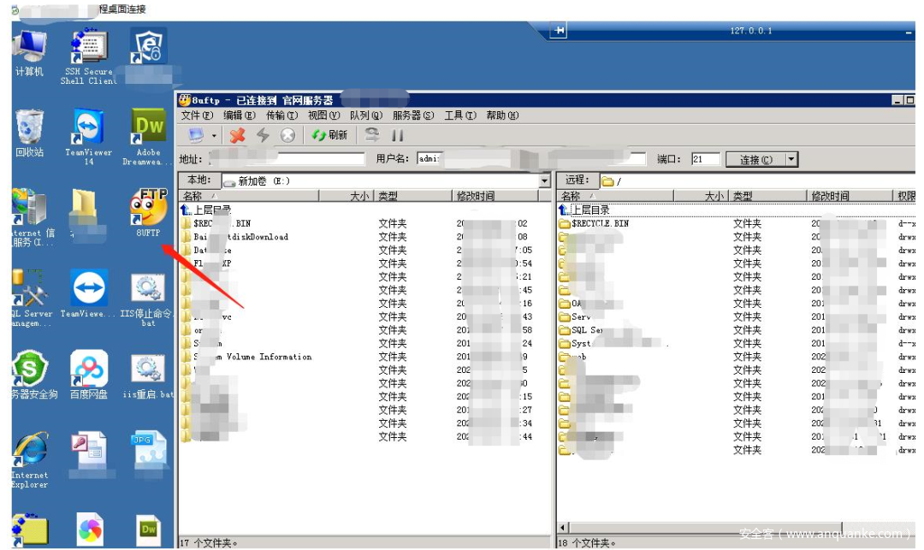Expand the local drive 新加卷 (E:) dropdown
The width and height of the screenshot is (924, 550).
[544, 180]
